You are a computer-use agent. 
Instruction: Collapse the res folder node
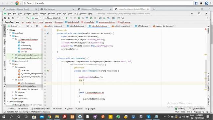tap(10, 64)
